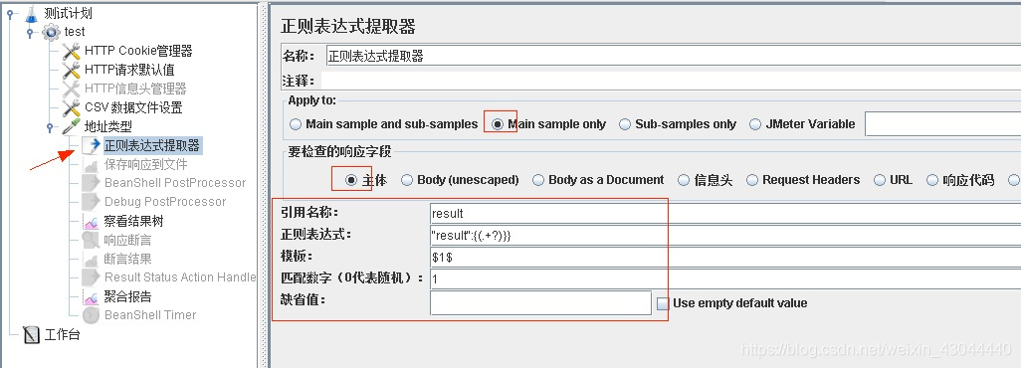Select 信息头 radio button
1021x368 pixels.
(684, 180)
